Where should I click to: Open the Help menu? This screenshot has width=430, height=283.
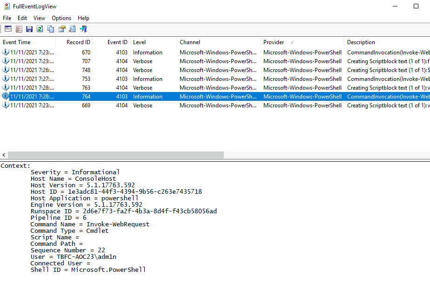pos(83,18)
